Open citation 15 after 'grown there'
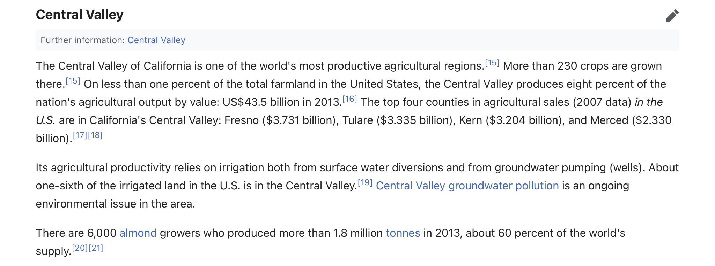715x266 pixels. point(73,81)
